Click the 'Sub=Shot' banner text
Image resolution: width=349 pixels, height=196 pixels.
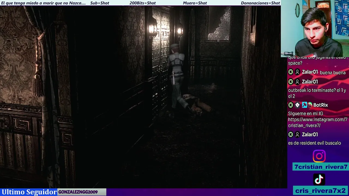pos(100,3)
